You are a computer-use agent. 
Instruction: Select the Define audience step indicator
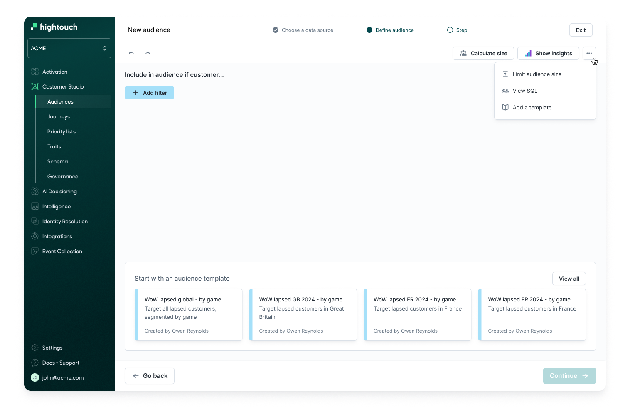pos(369,30)
